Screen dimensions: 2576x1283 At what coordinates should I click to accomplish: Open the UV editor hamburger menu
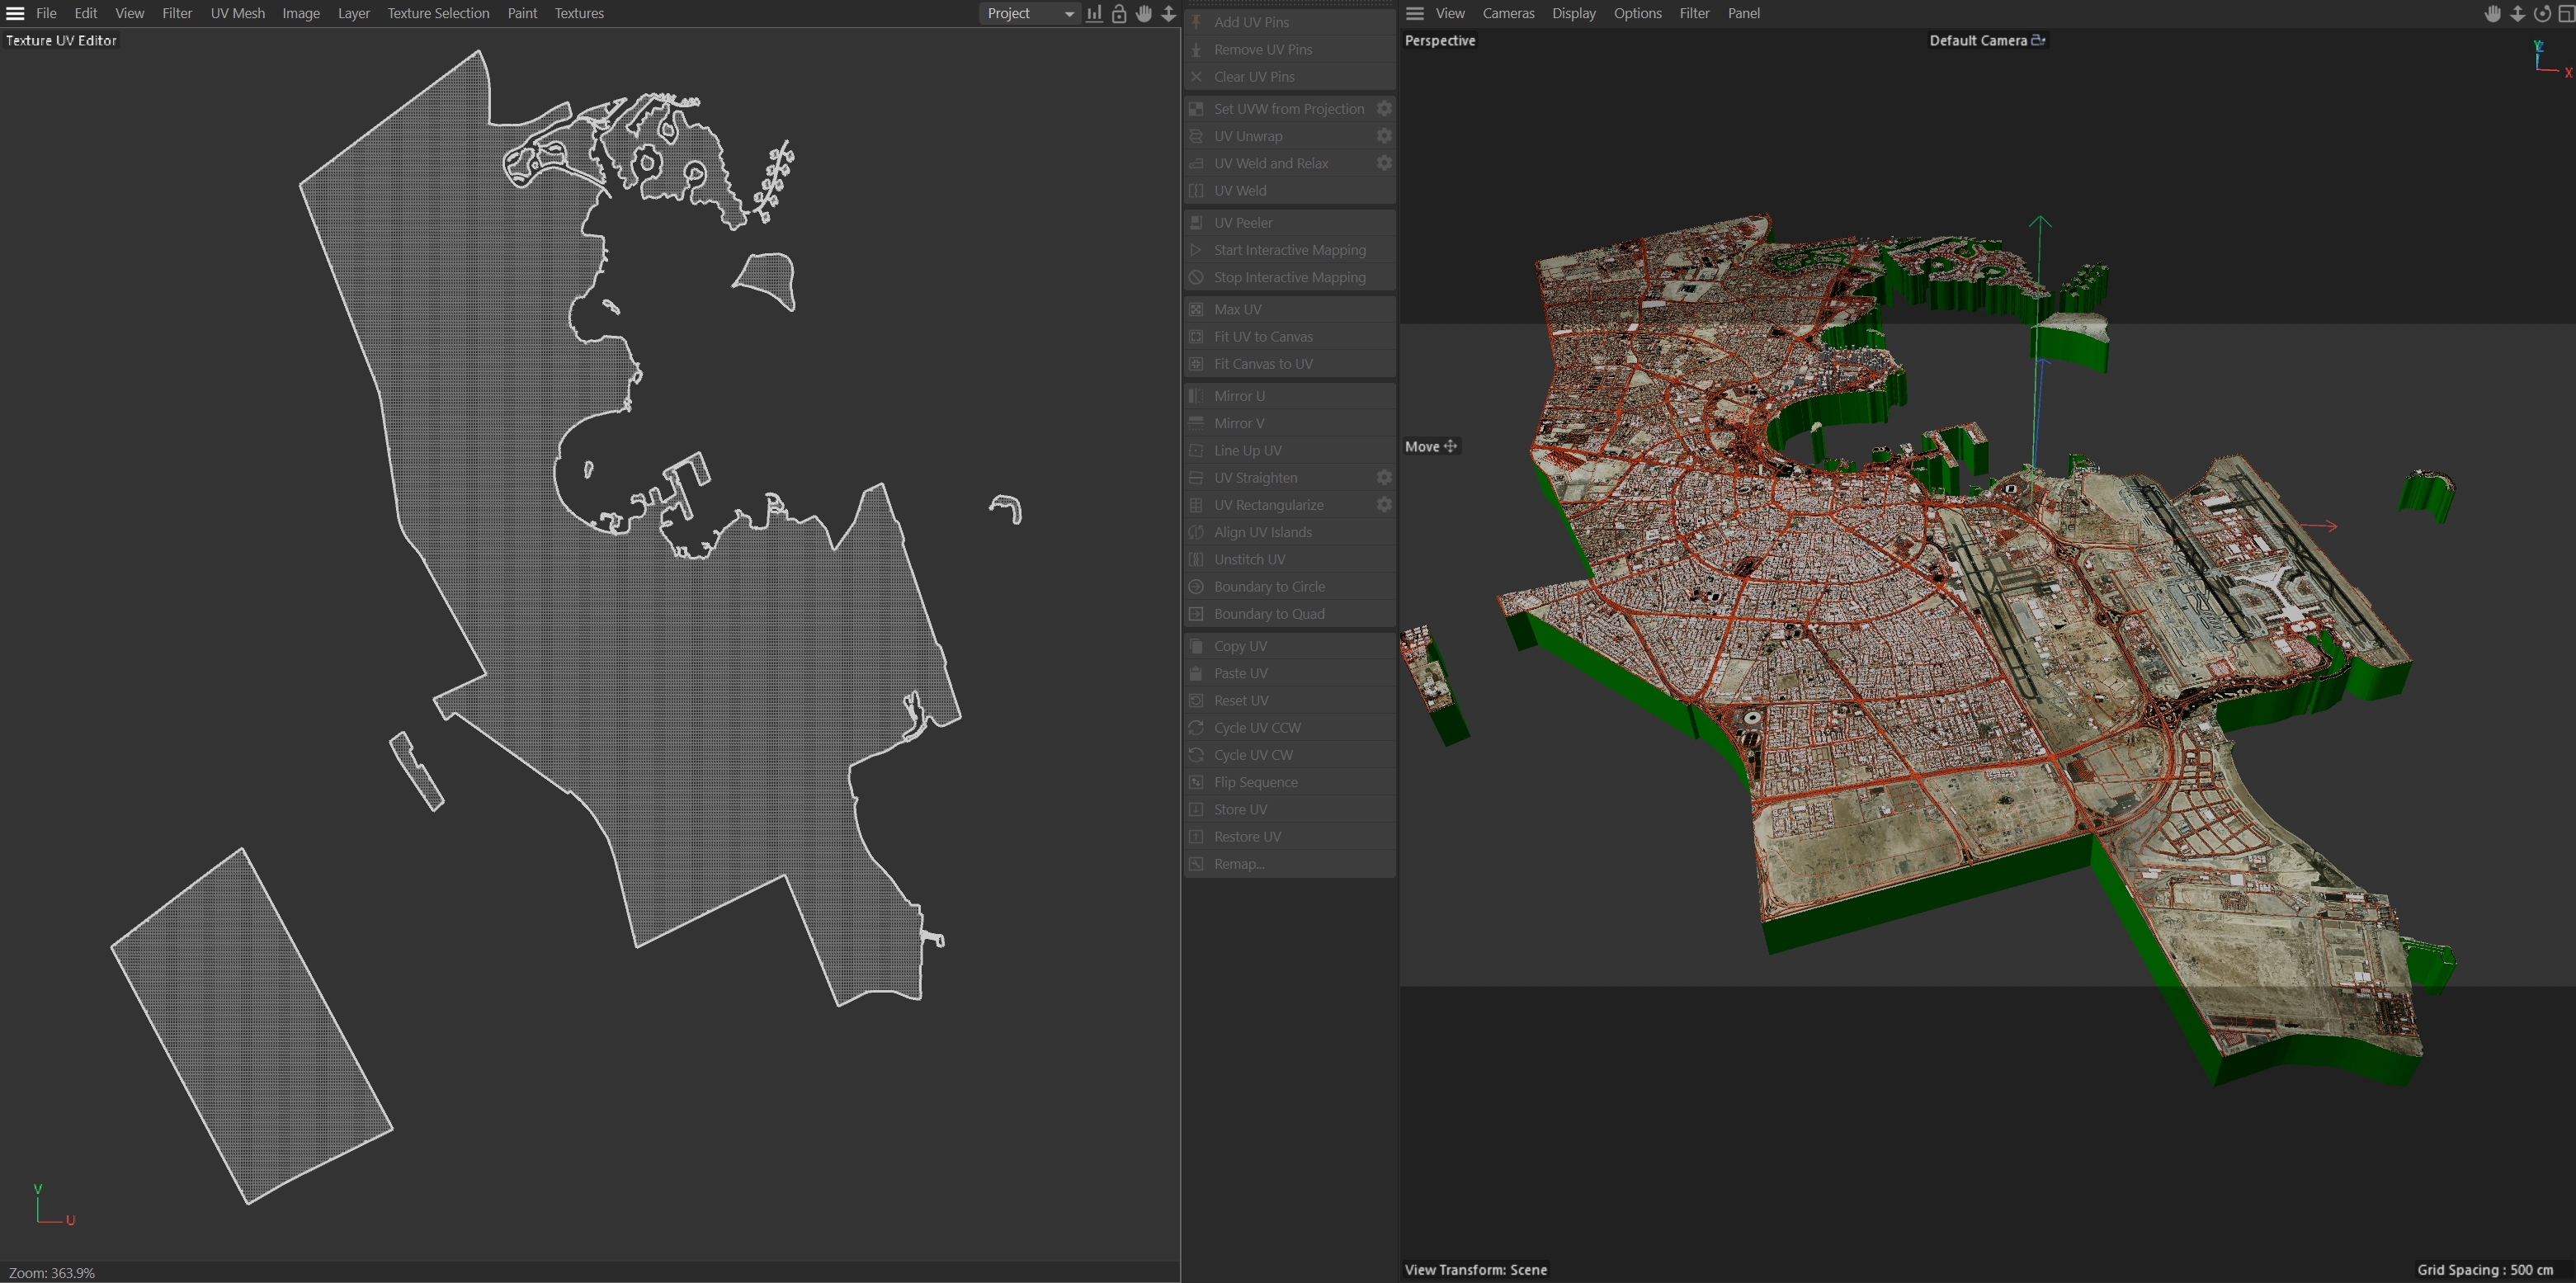(15, 13)
